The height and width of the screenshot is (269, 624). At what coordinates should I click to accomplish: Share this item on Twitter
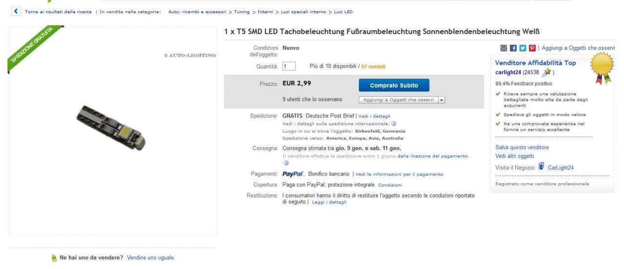523,48
